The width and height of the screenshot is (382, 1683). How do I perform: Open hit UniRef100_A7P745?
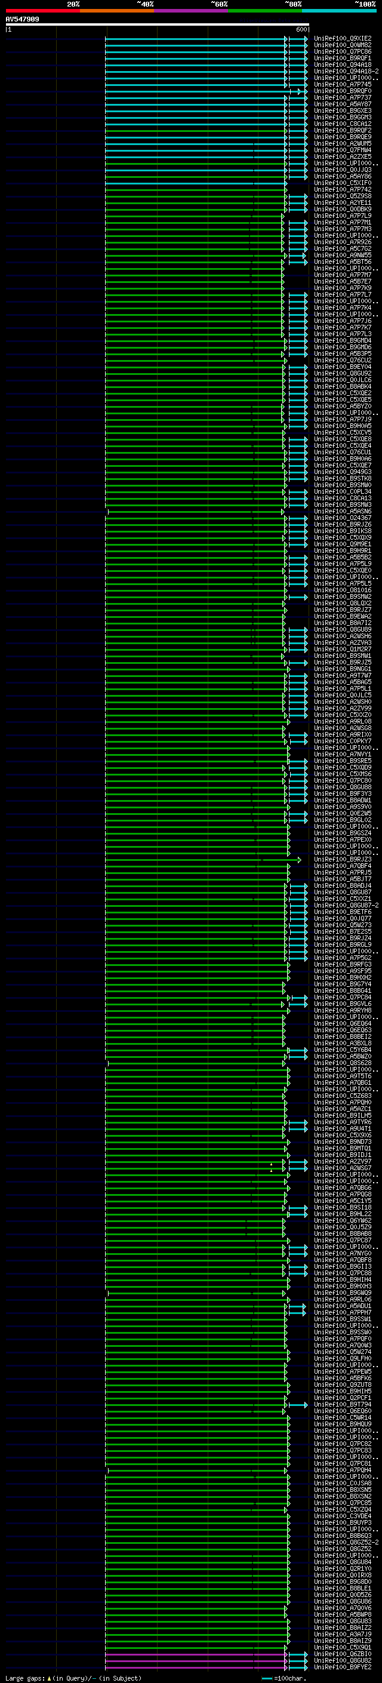343,84
